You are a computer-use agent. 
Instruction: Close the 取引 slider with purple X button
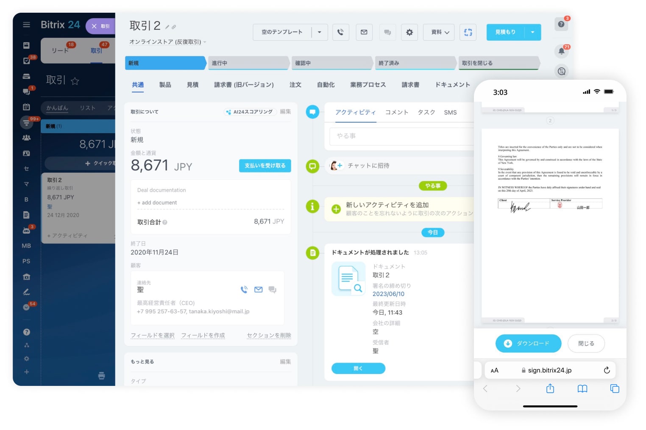point(94,26)
